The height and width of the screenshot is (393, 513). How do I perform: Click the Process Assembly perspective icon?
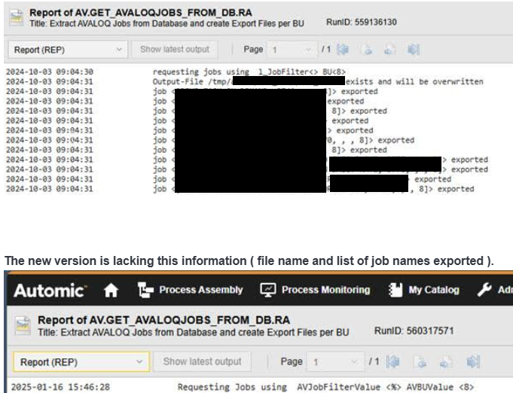145,290
